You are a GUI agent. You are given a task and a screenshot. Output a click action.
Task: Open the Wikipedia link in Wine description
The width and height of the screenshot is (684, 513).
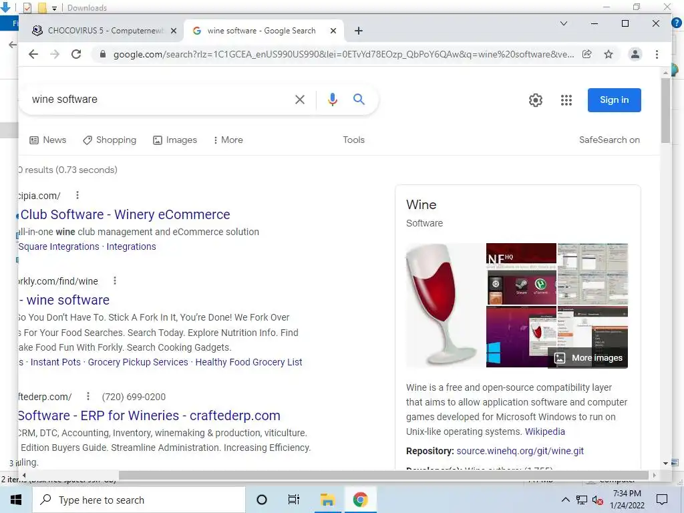545,432
